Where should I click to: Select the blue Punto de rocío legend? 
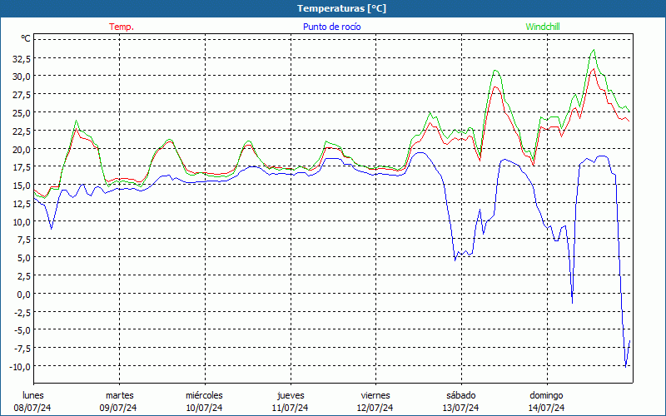pos(331,27)
